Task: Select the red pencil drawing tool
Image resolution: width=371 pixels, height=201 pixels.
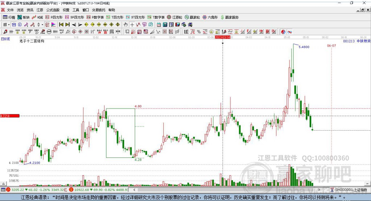Action: 5,32
